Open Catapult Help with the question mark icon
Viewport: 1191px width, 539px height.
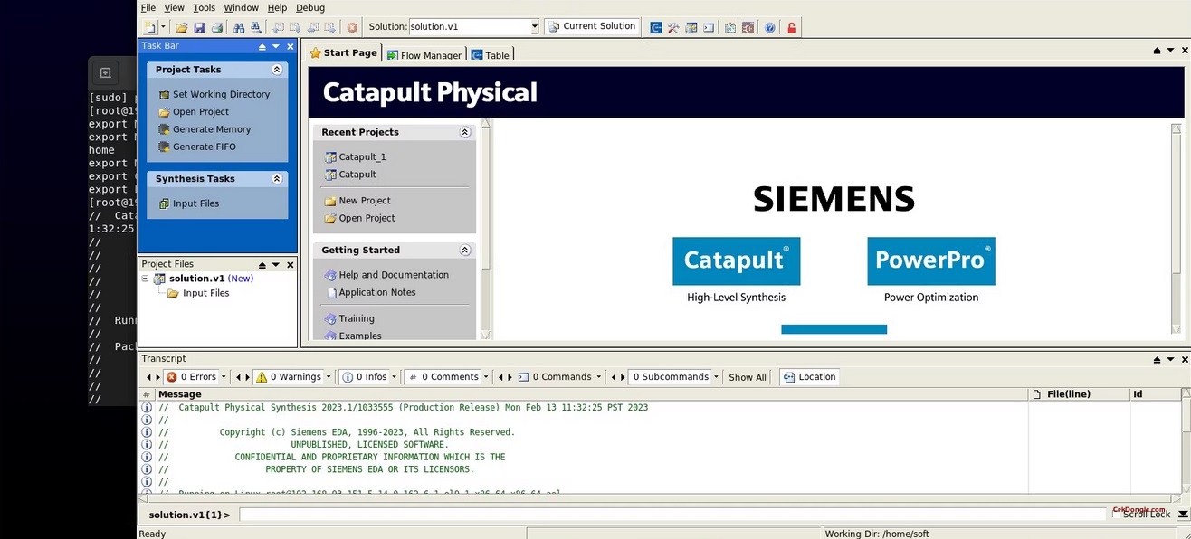770,27
